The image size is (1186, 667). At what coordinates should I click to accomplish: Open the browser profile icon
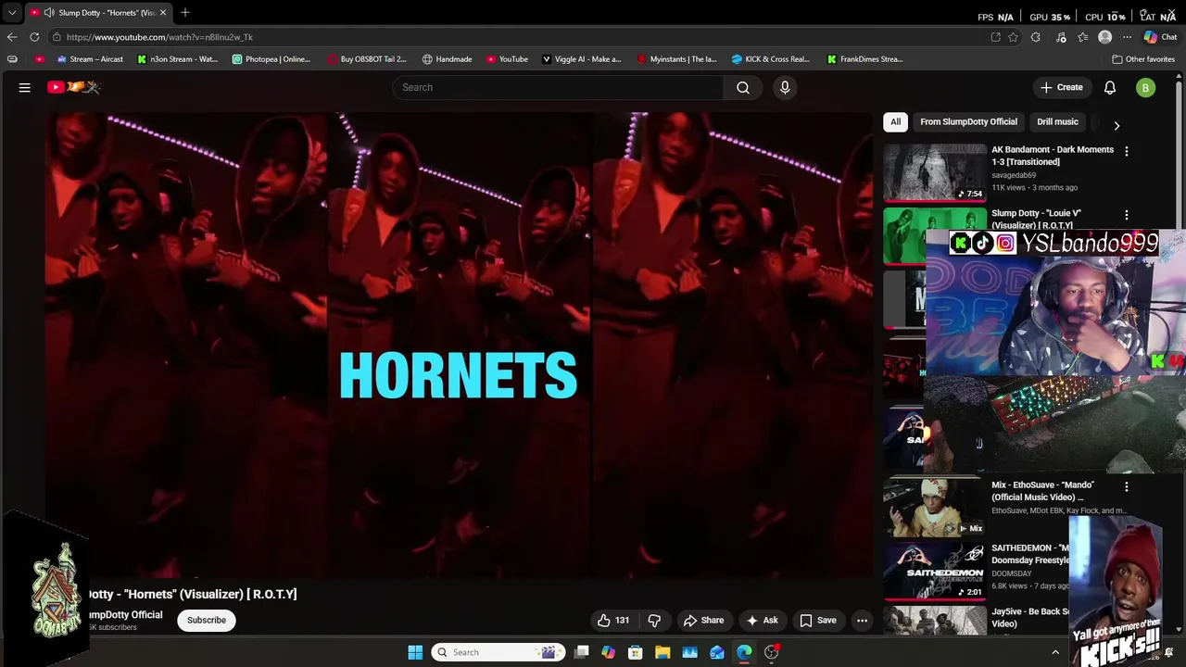click(x=1104, y=37)
